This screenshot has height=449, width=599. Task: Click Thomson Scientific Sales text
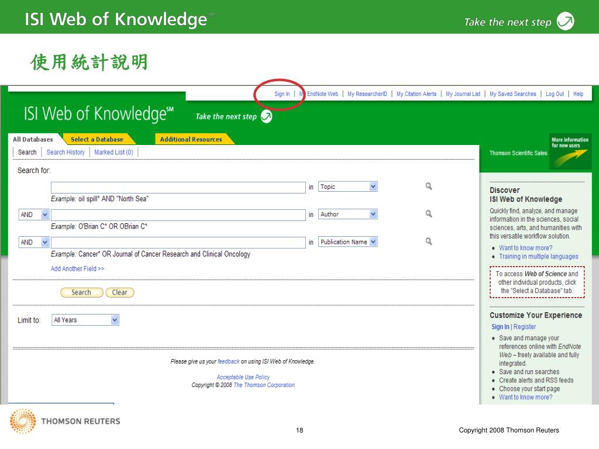pos(518,153)
